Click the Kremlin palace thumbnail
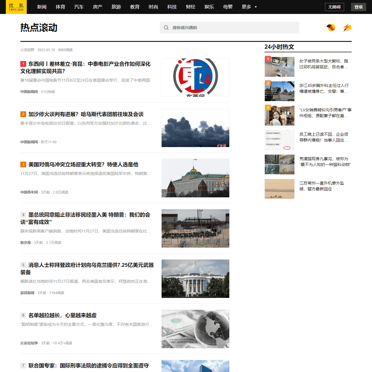The width and height of the screenshot is (372, 372). point(195,178)
